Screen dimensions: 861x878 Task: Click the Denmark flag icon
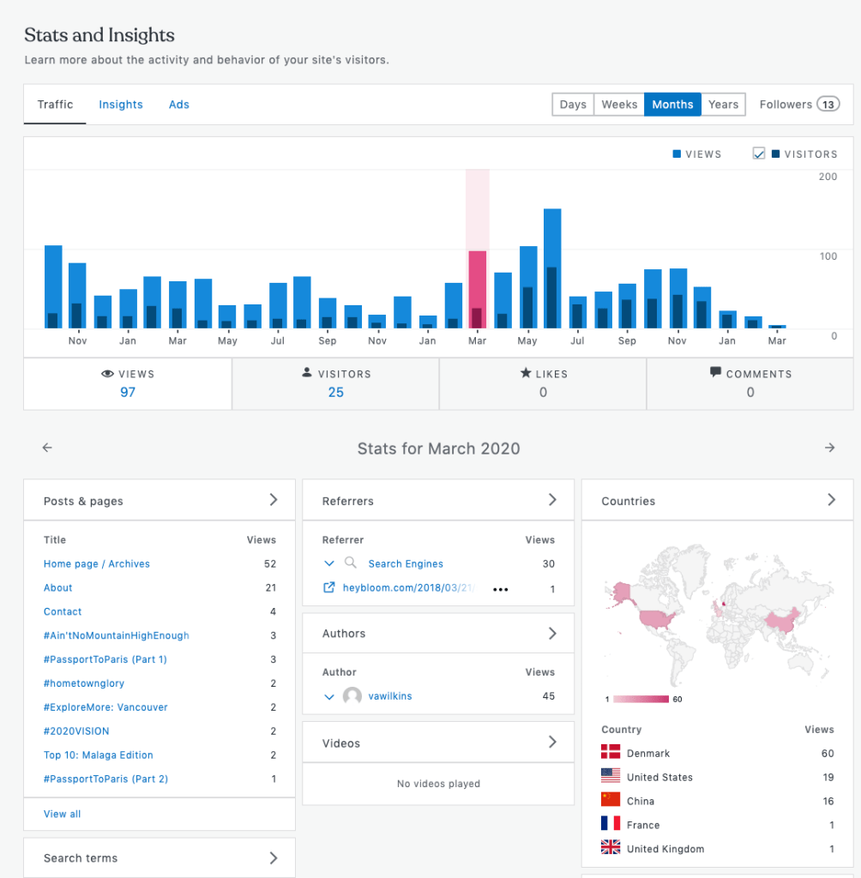pos(611,753)
